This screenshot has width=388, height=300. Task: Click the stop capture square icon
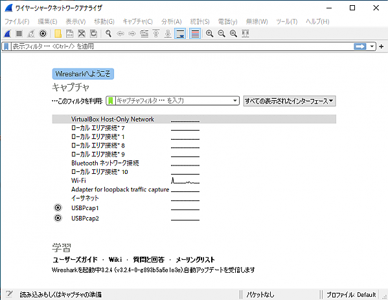coord(19,34)
